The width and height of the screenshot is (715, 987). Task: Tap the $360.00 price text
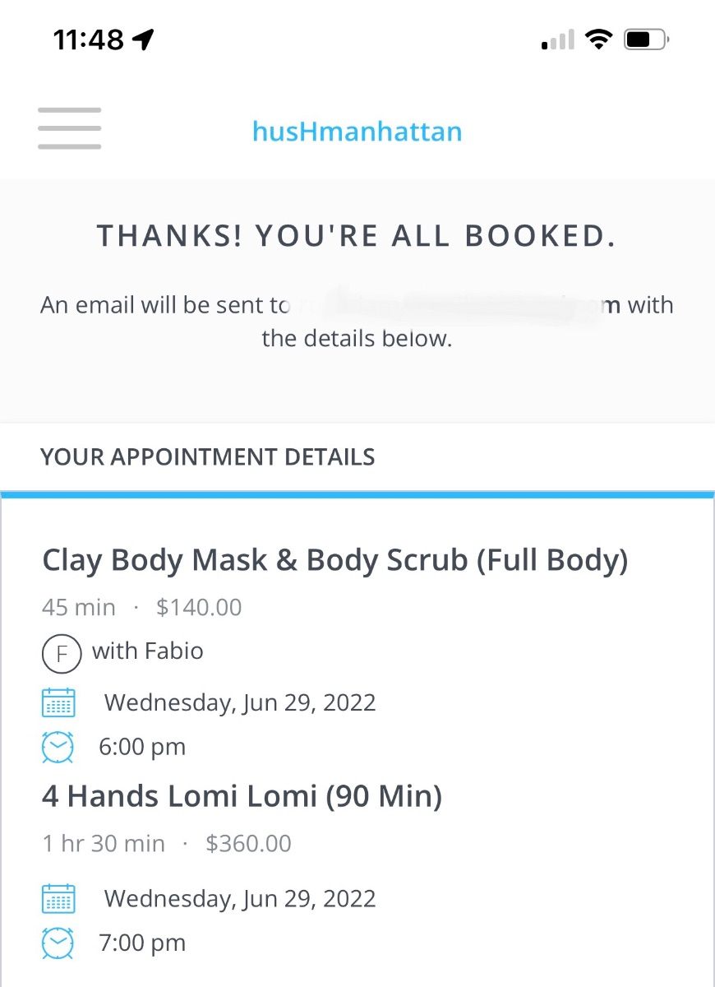pos(248,844)
